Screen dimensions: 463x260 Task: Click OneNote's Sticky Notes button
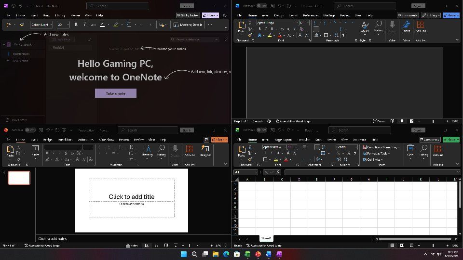(x=188, y=15)
